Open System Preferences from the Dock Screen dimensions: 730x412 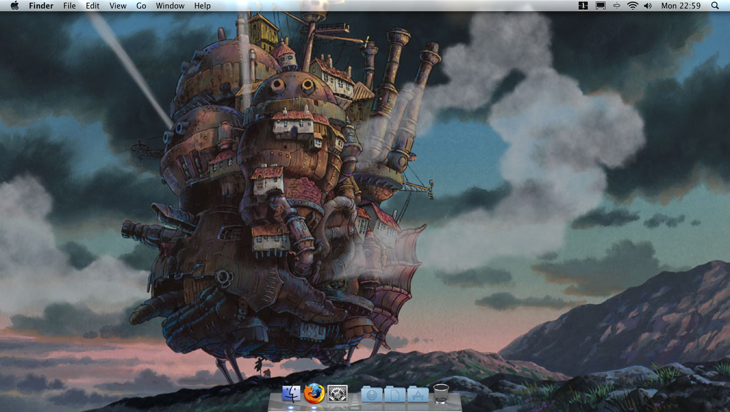click(338, 394)
